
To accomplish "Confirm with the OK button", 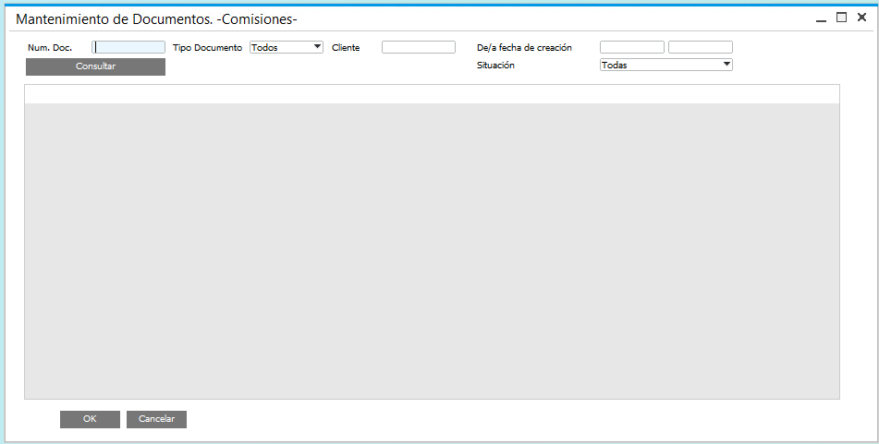I will 91,419.
